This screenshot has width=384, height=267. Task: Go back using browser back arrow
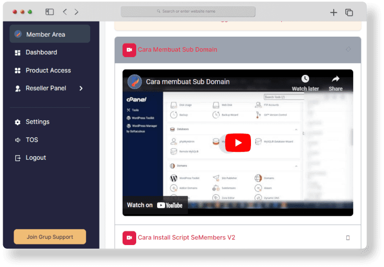[64, 12]
